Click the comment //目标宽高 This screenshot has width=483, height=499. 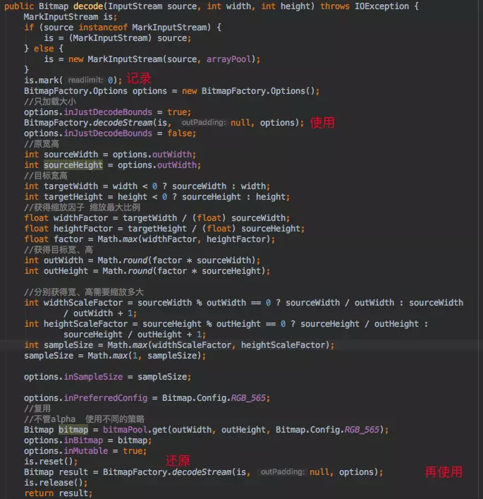46,176
